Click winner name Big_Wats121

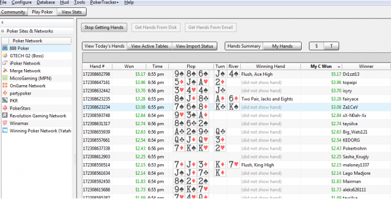tap(355, 132)
